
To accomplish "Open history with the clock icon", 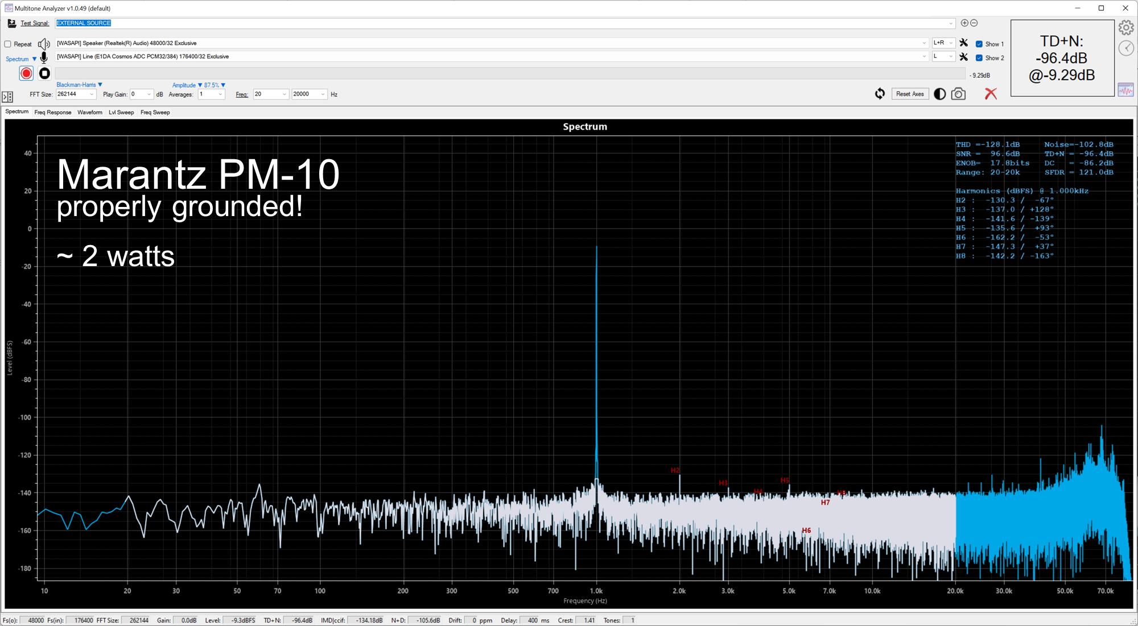I will click(1126, 48).
